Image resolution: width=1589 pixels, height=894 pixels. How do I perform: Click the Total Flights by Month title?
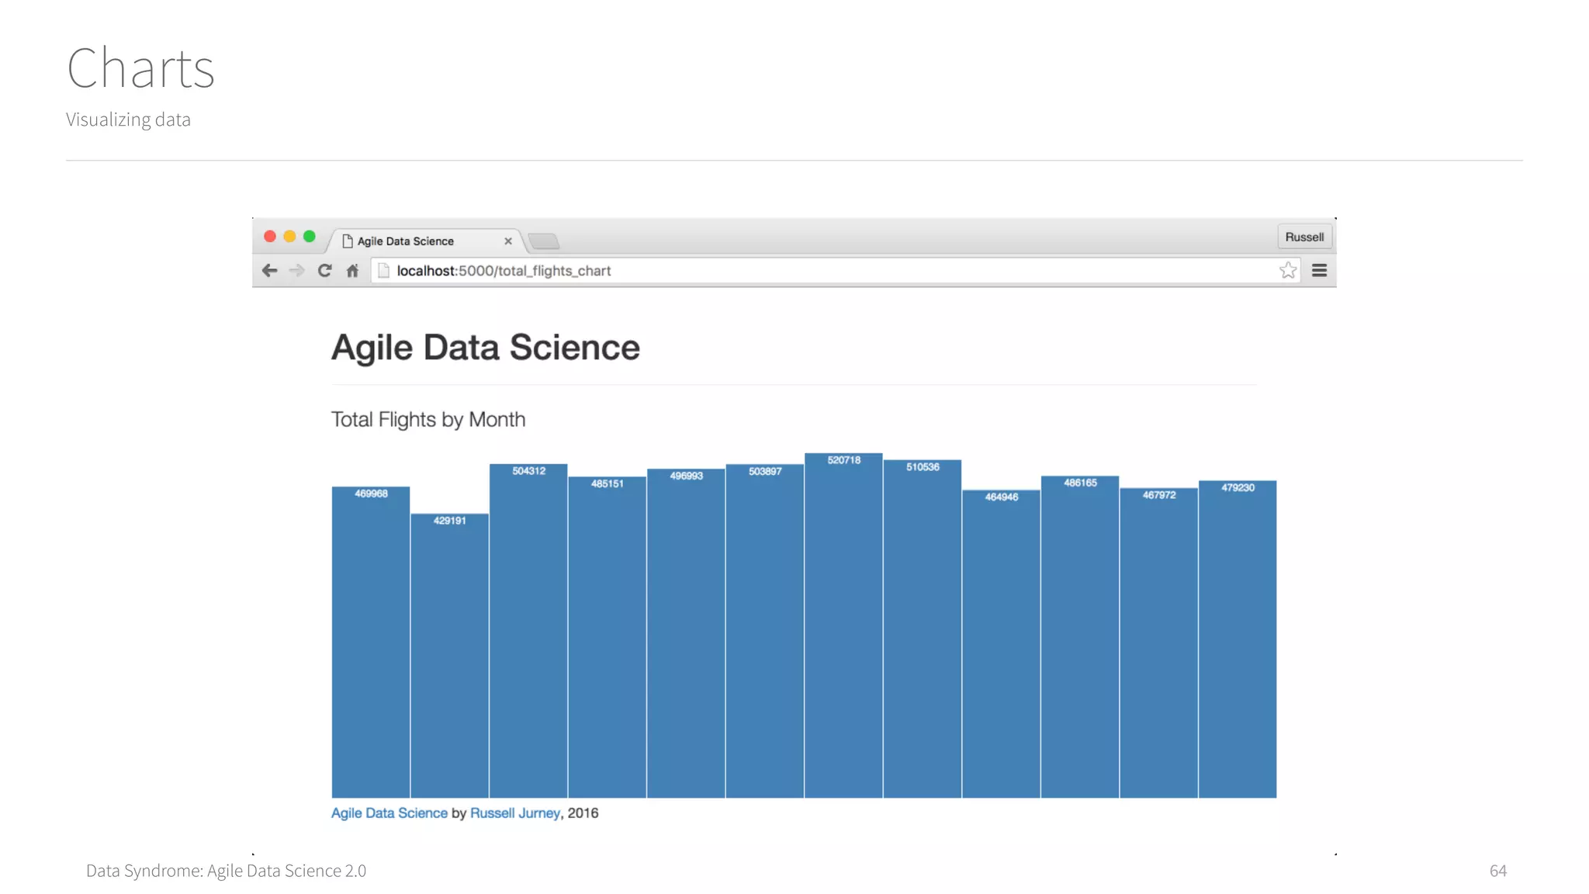pos(428,420)
